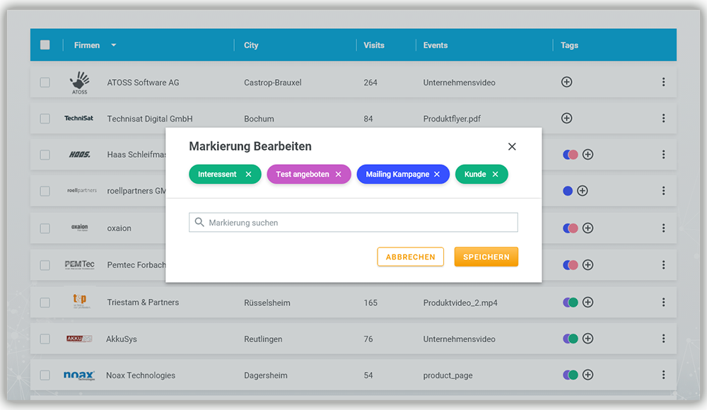
Task: Check the ATOSS Software AG row checkbox
Action: pos(45,82)
